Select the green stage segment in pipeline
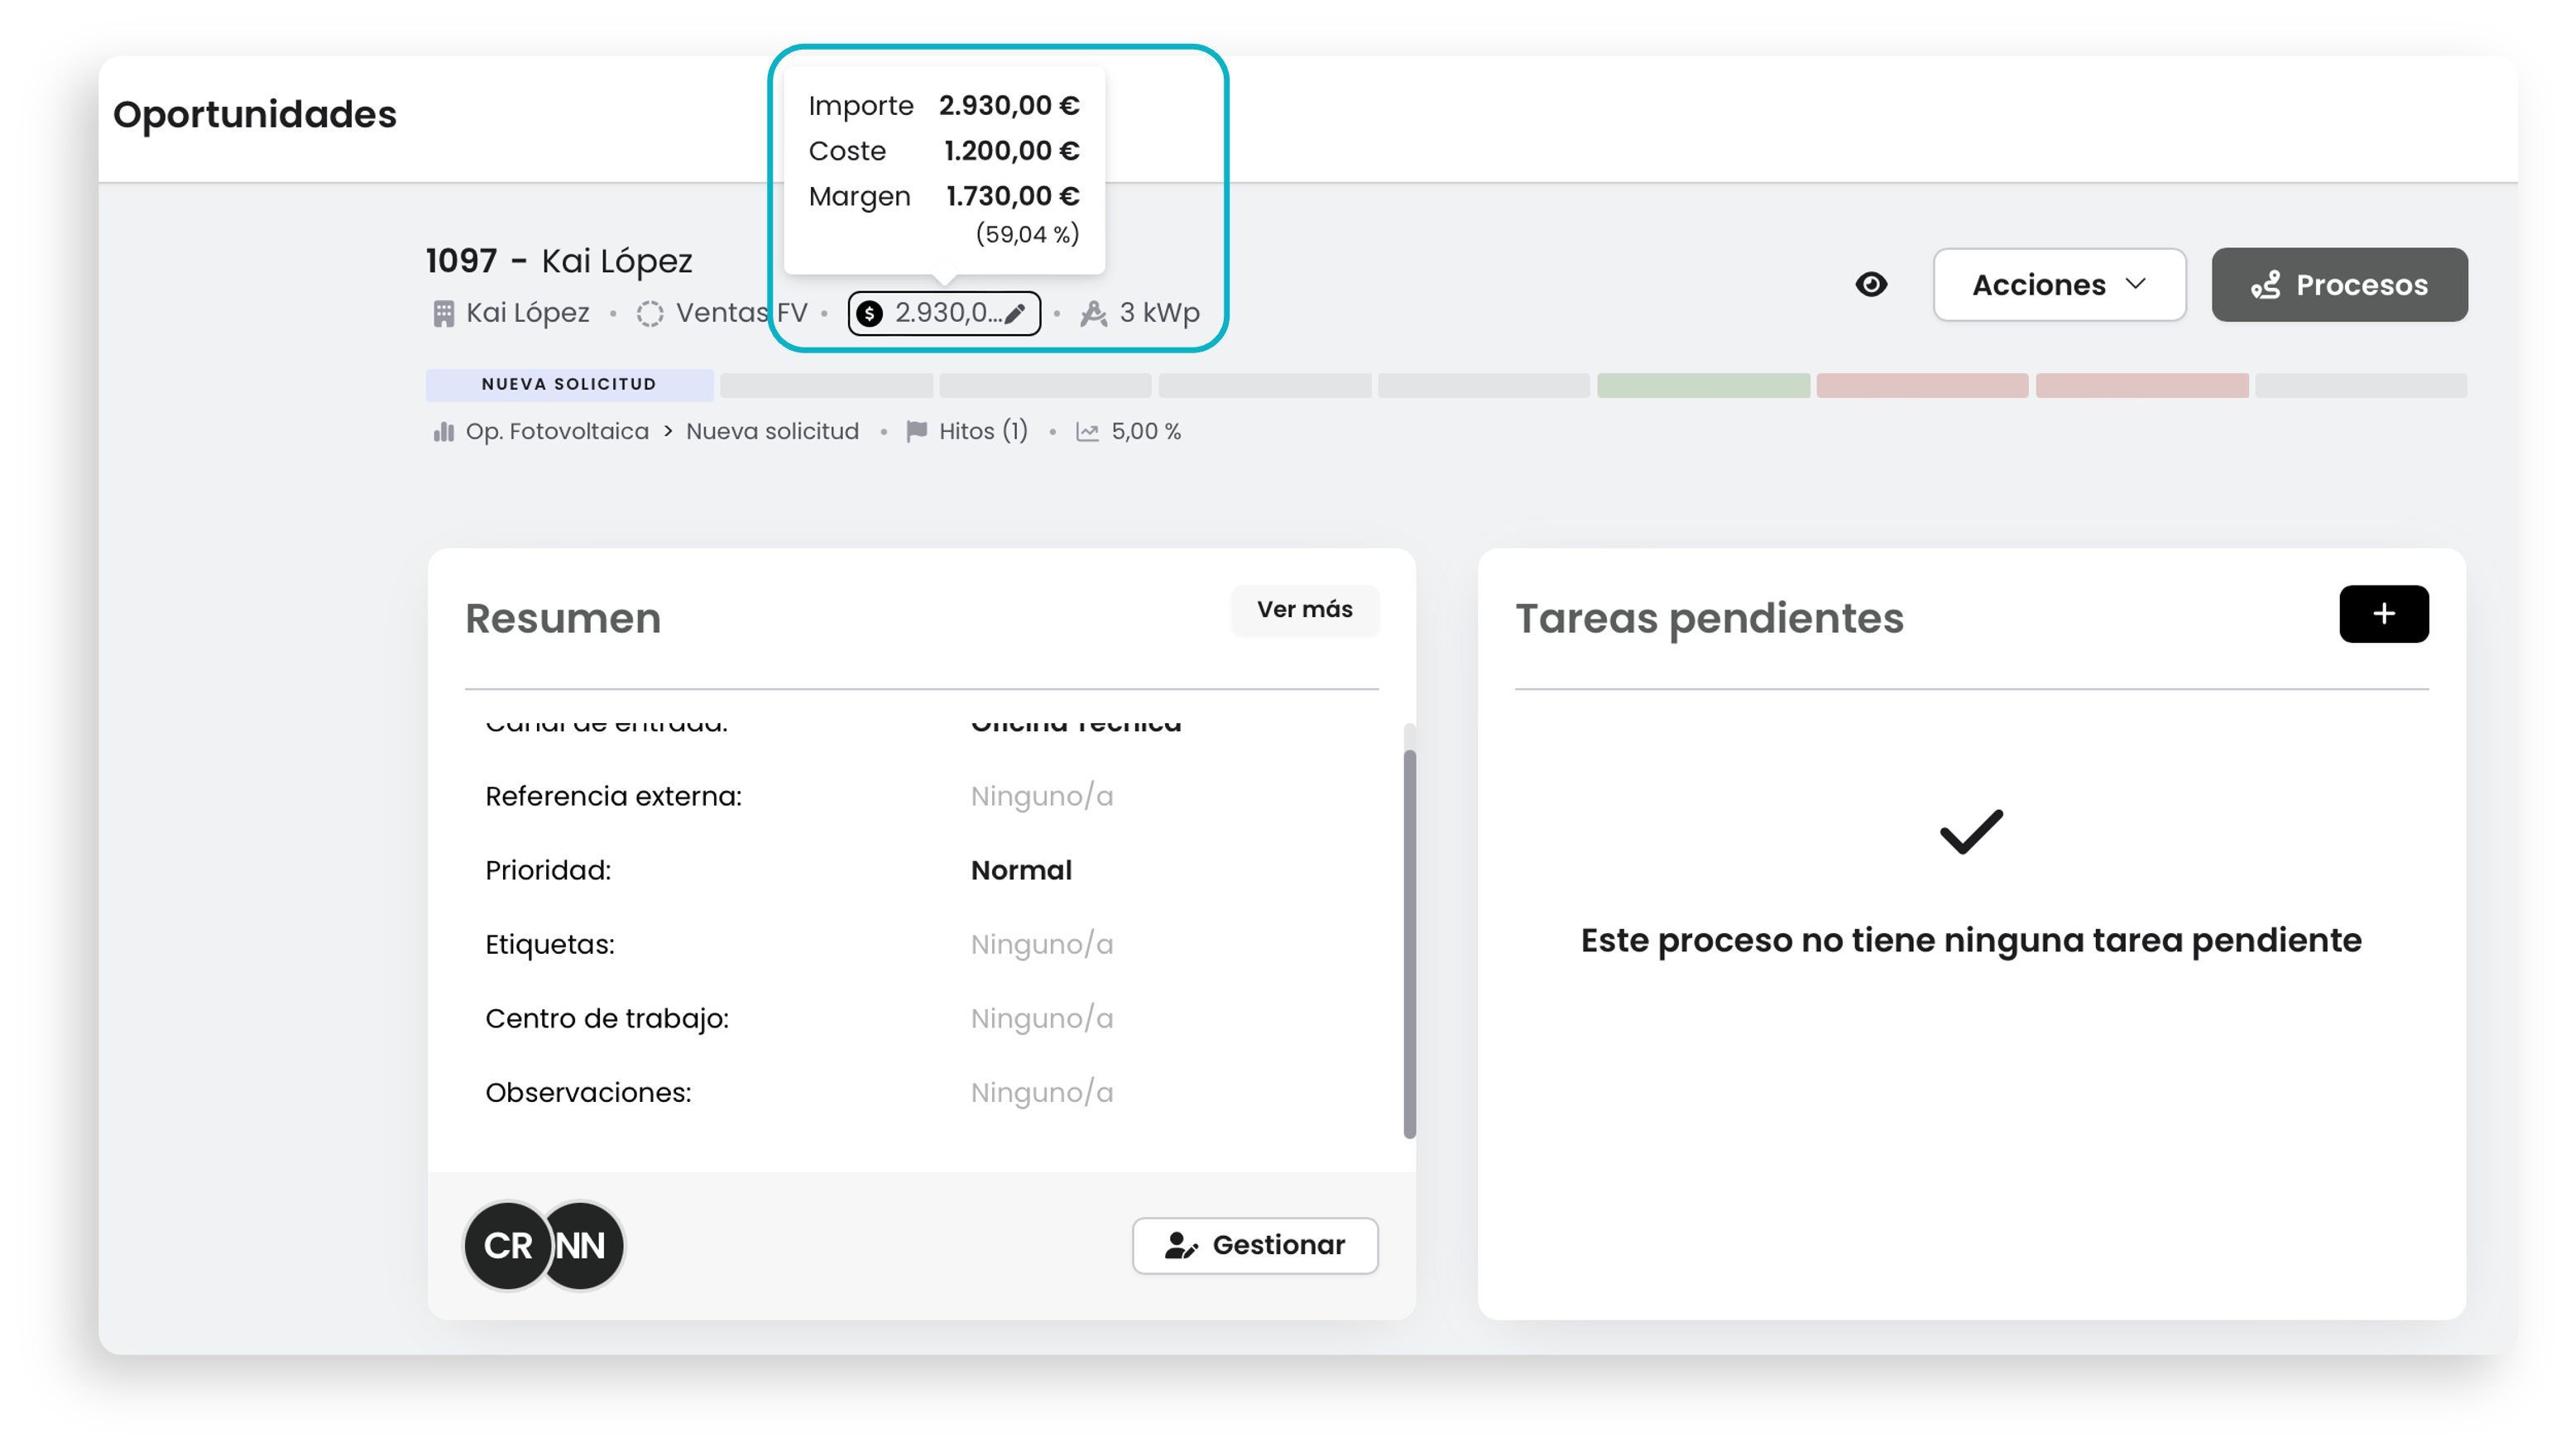 [1702, 385]
